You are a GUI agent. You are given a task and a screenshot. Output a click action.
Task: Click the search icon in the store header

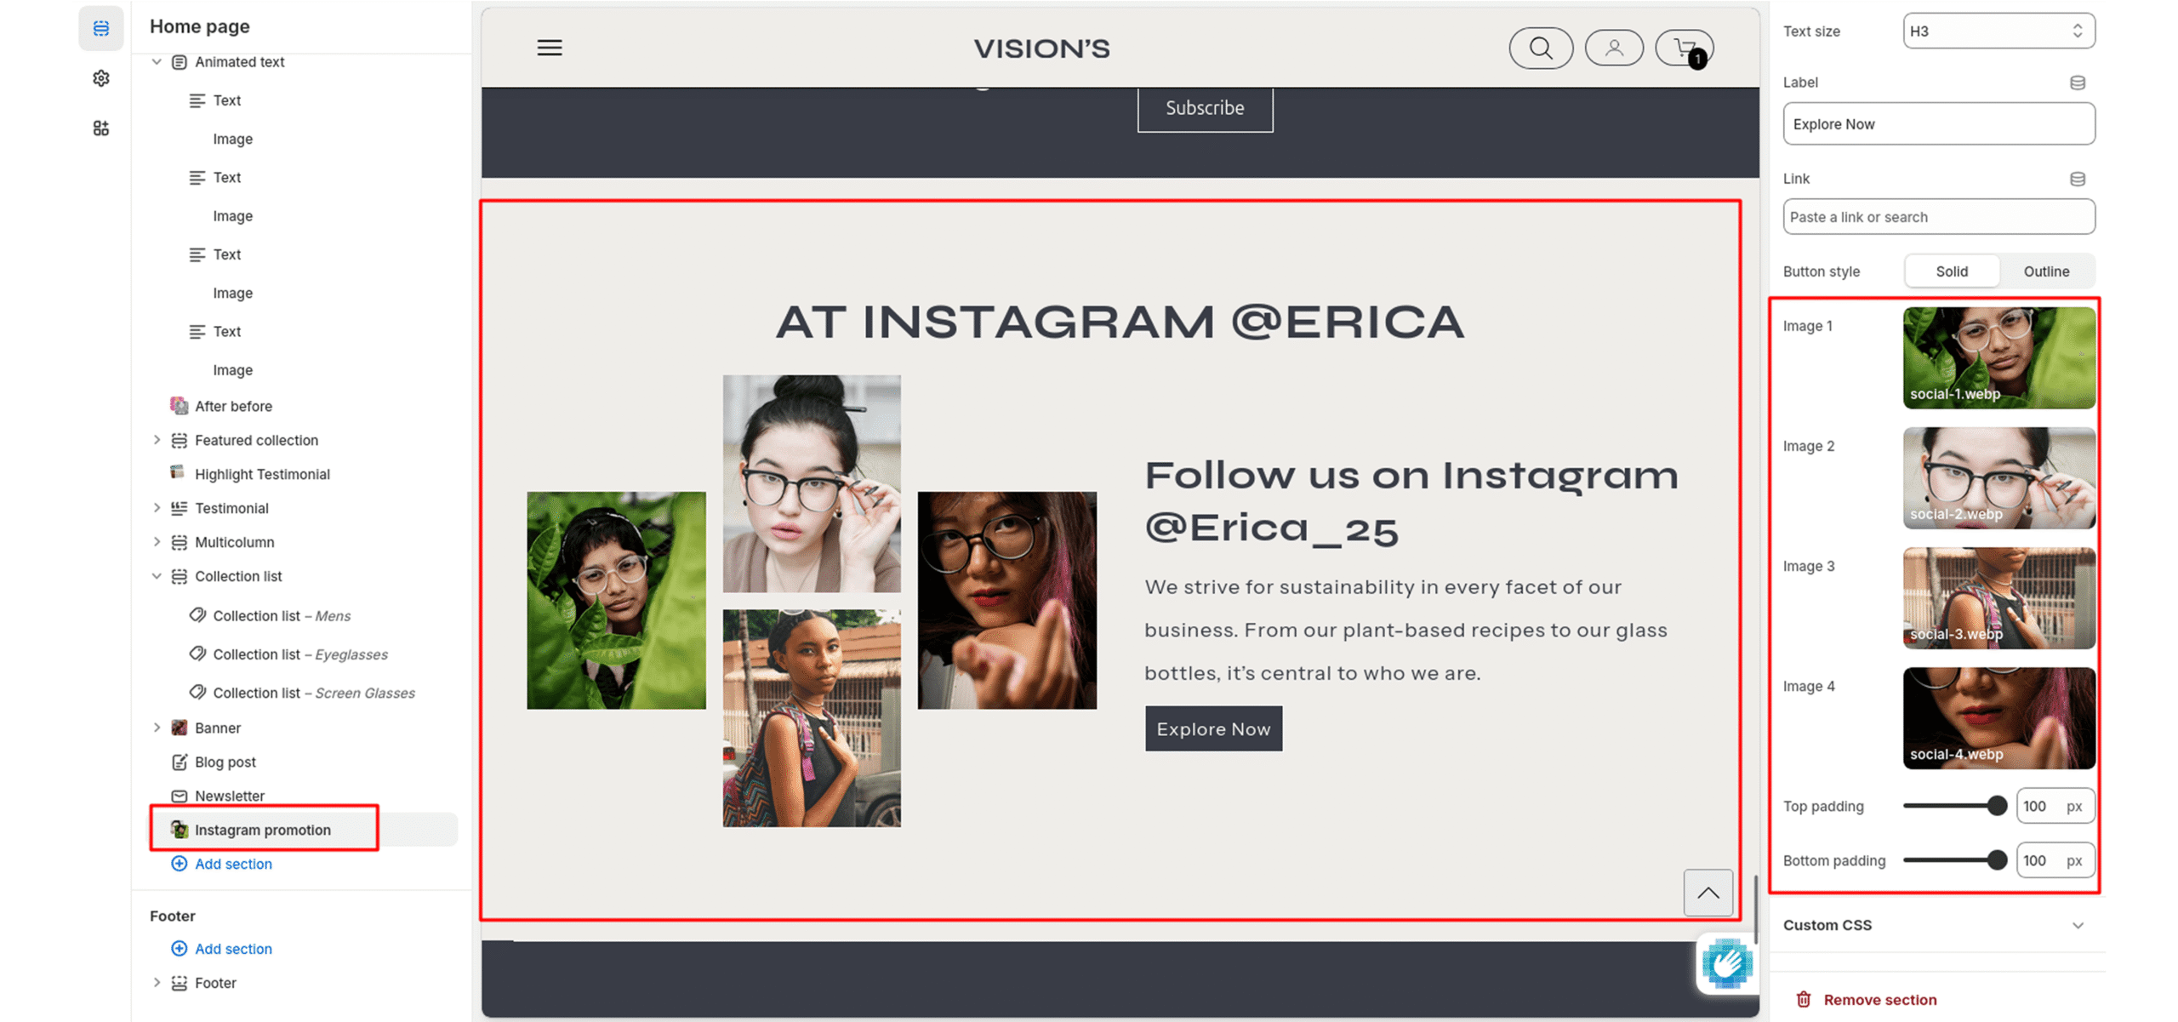[x=1540, y=48]
